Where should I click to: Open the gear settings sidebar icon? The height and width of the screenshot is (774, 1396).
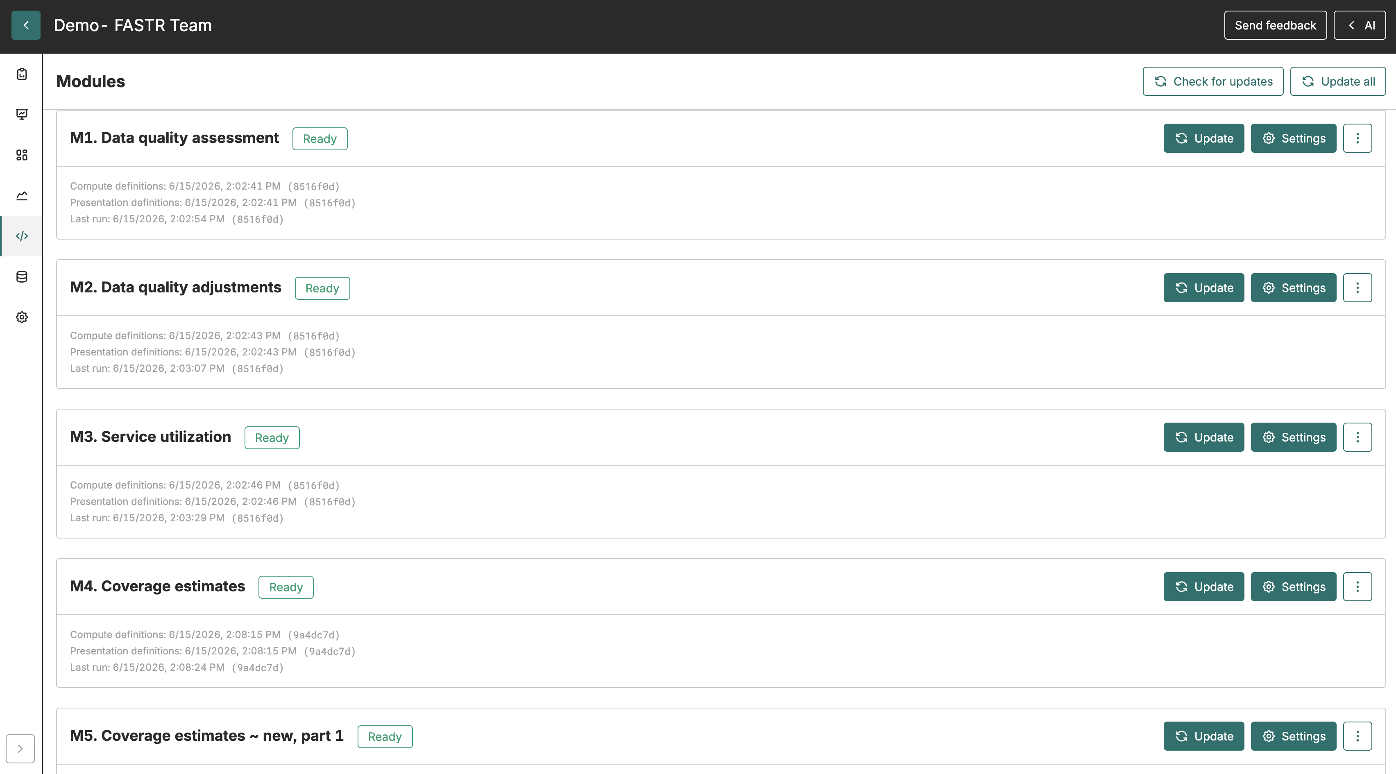click(22, 317)
